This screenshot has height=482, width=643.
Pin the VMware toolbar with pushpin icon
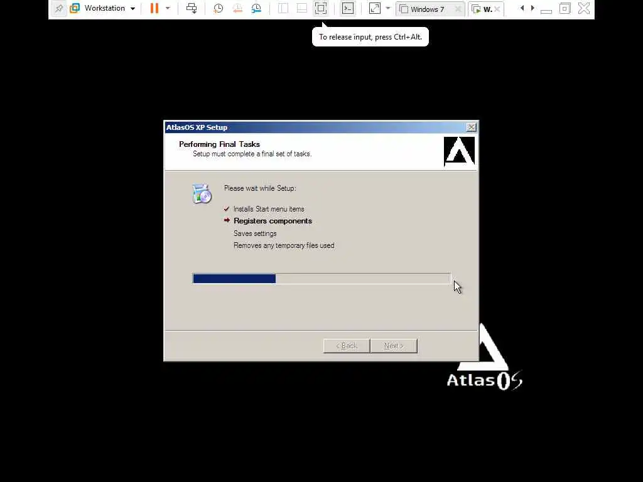click(59, 8)
